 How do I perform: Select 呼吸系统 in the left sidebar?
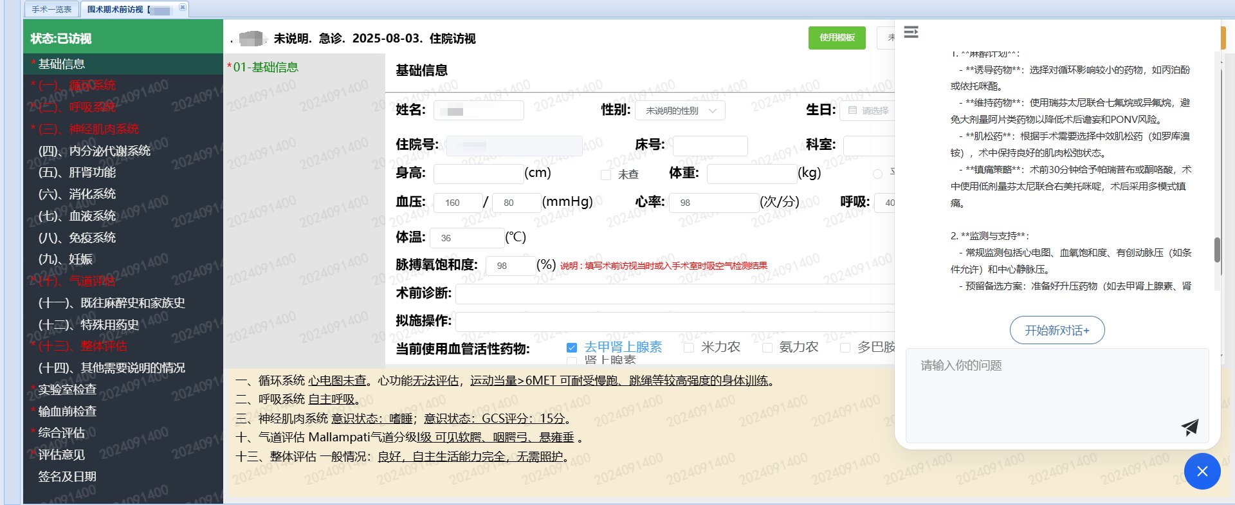point(91,107)
